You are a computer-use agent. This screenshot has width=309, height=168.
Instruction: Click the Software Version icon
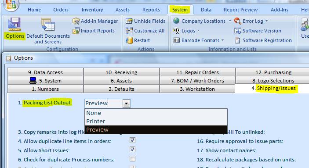pyautogui.click(x=238, y=31)
